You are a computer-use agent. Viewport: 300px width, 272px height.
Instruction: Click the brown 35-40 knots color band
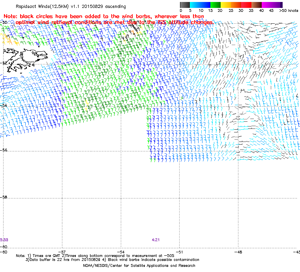(257, 5)
